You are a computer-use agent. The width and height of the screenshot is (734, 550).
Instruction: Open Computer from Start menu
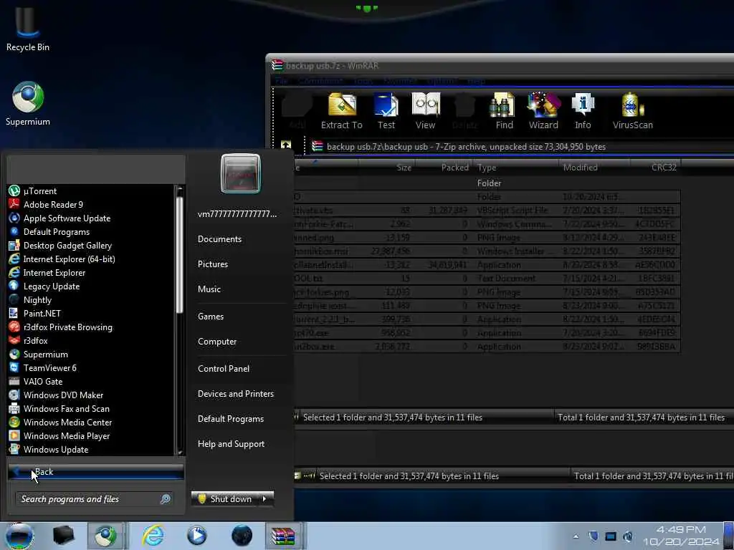[x=216, y=342]
